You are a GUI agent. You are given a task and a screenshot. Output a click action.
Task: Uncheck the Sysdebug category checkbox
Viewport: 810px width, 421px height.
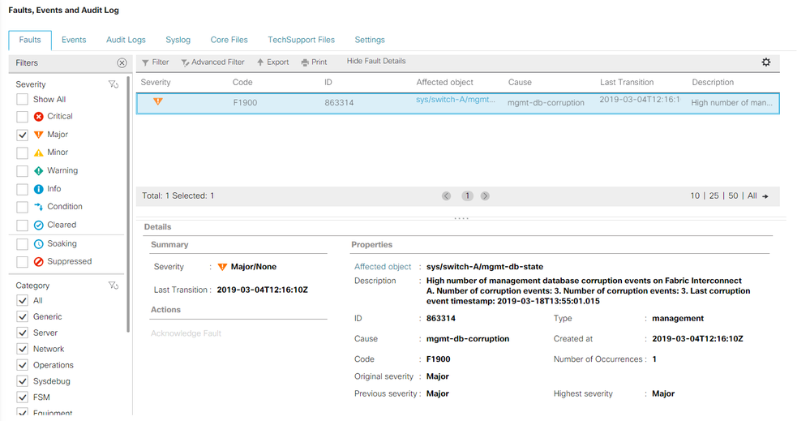22,381
